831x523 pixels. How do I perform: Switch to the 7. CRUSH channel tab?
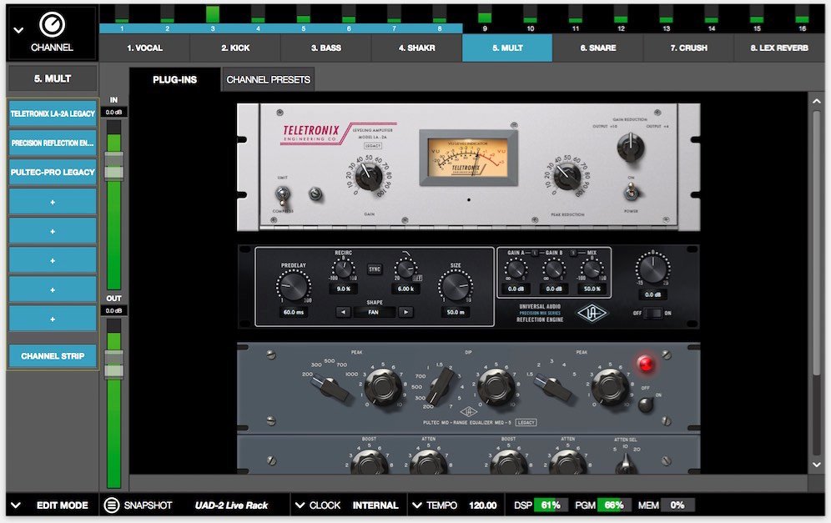[x=688, y=48]
